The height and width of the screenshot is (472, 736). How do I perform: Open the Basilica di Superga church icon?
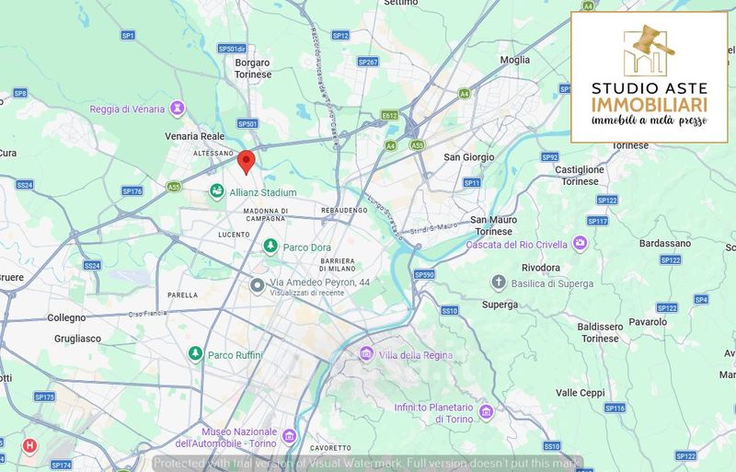tap(499, 282)
